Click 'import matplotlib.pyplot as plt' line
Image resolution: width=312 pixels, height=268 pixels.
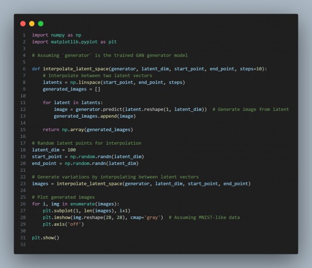pyautogui.click(x=74, y=42)
